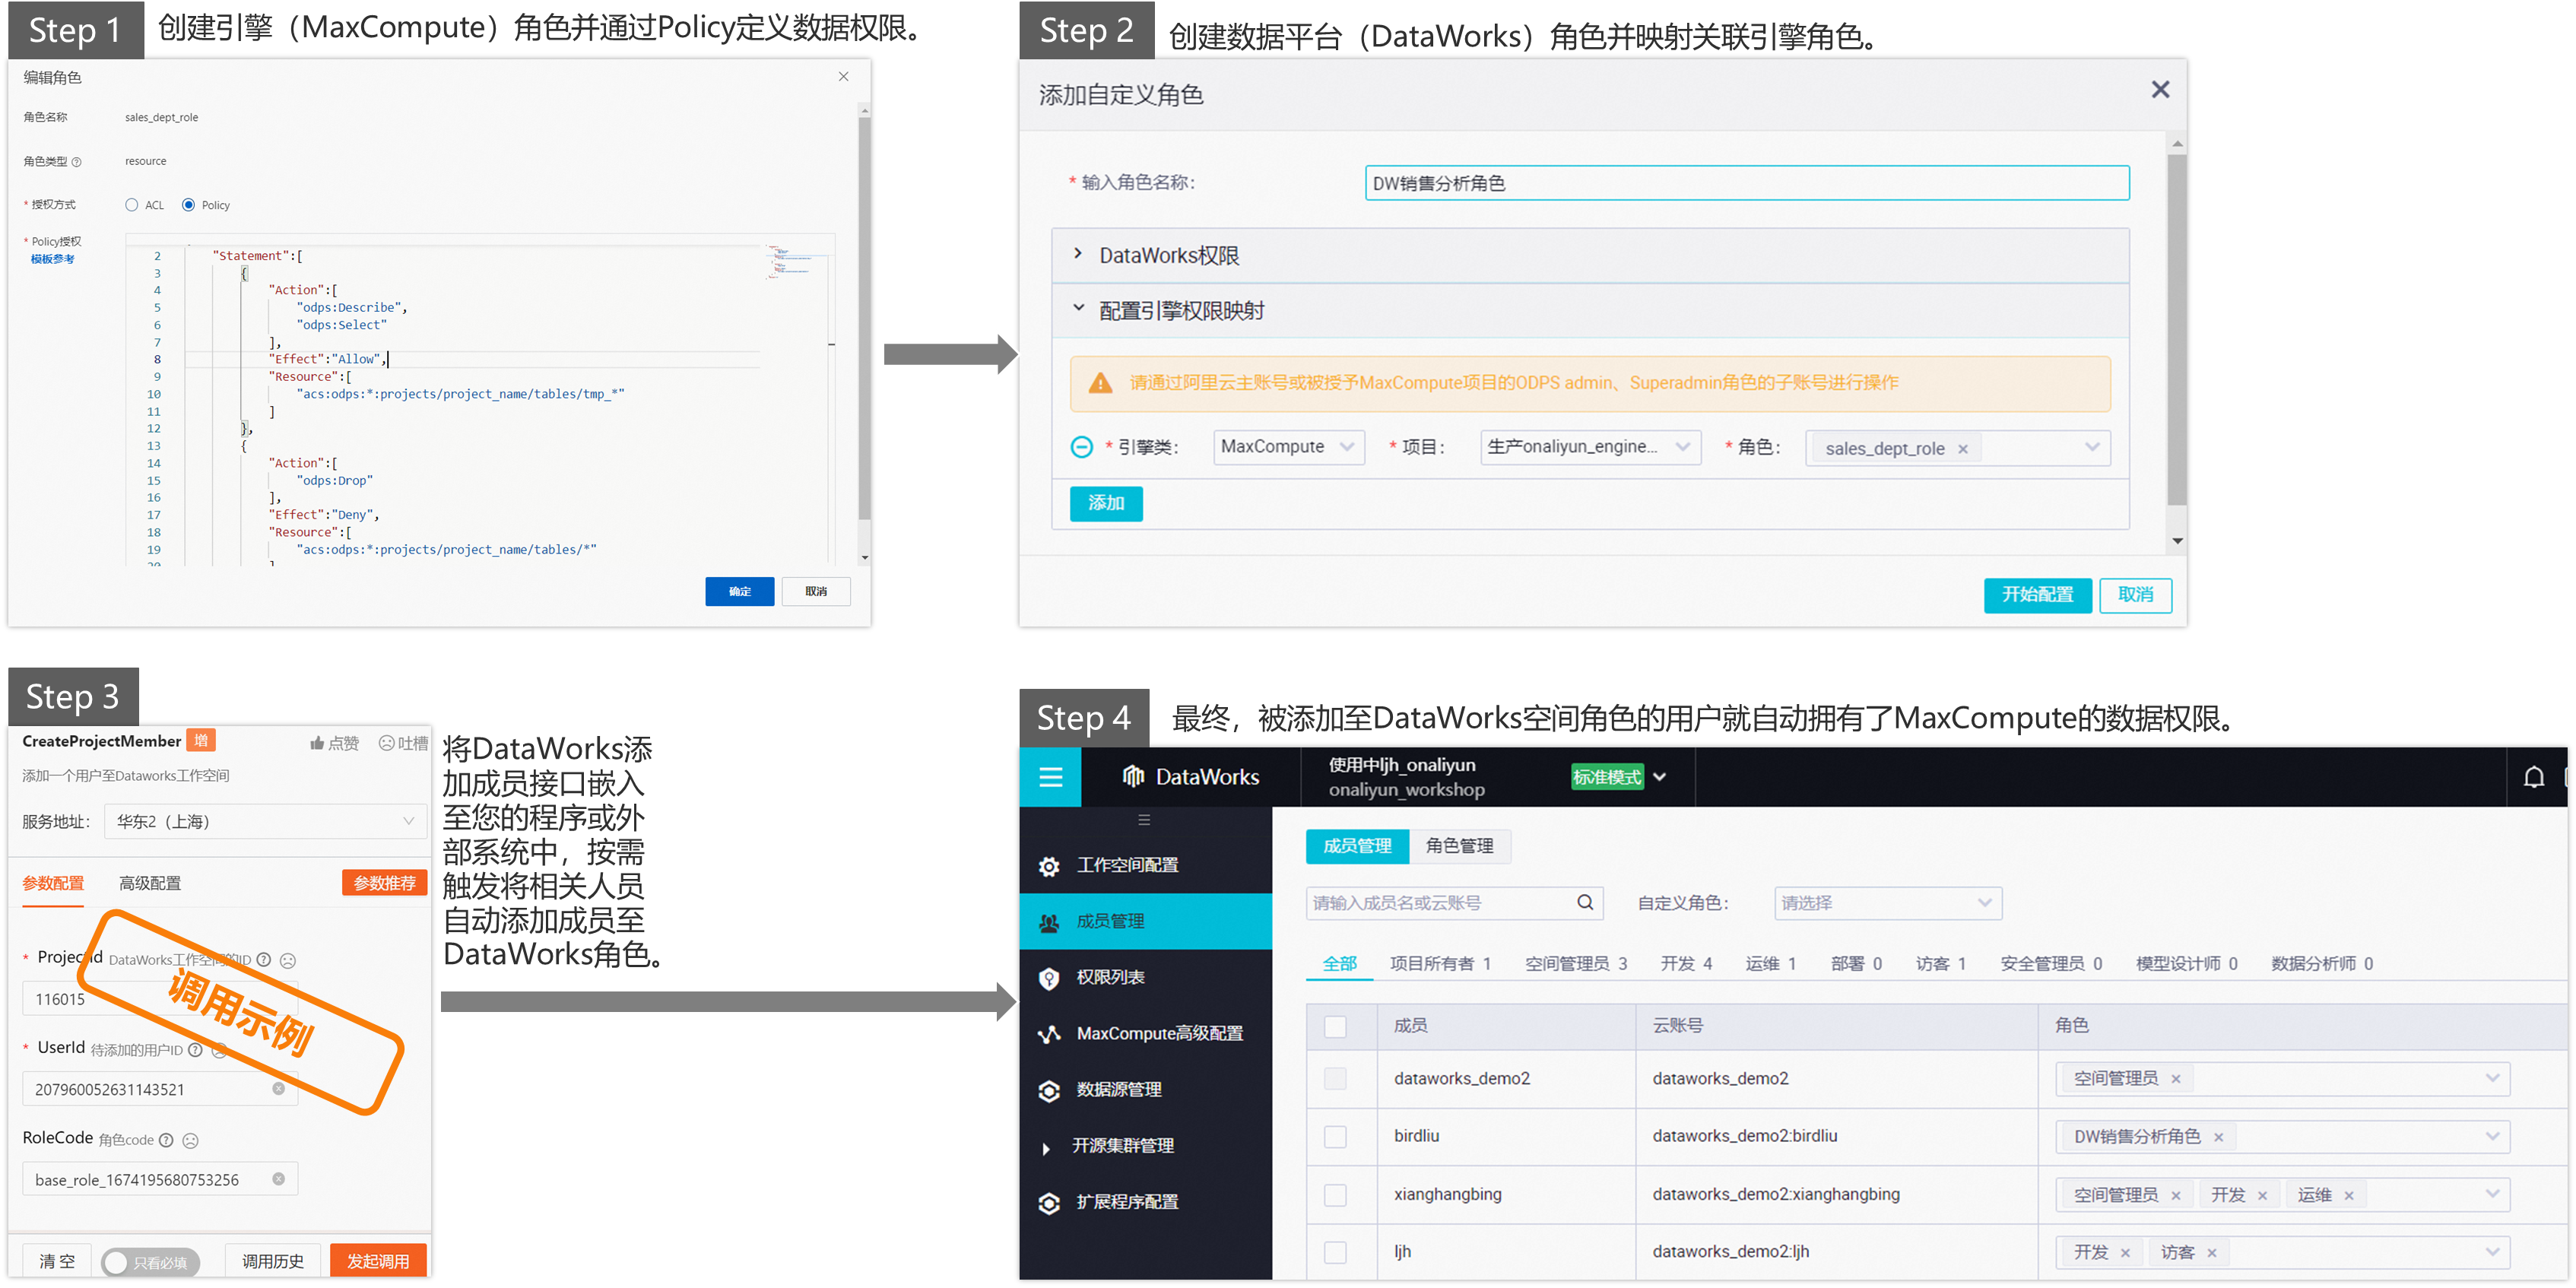
Task: Click the minus icon beside 引擎类 row
Action: point(1081,447)
